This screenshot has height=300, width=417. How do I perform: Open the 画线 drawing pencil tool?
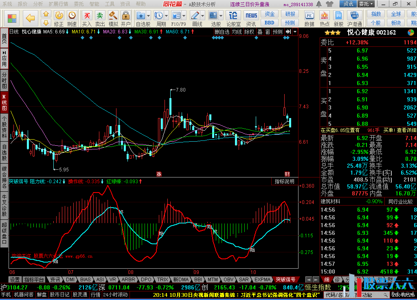point(195,16)
